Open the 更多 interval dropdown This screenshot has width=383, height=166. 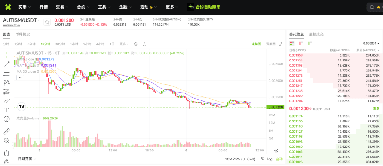coord(124,44)
